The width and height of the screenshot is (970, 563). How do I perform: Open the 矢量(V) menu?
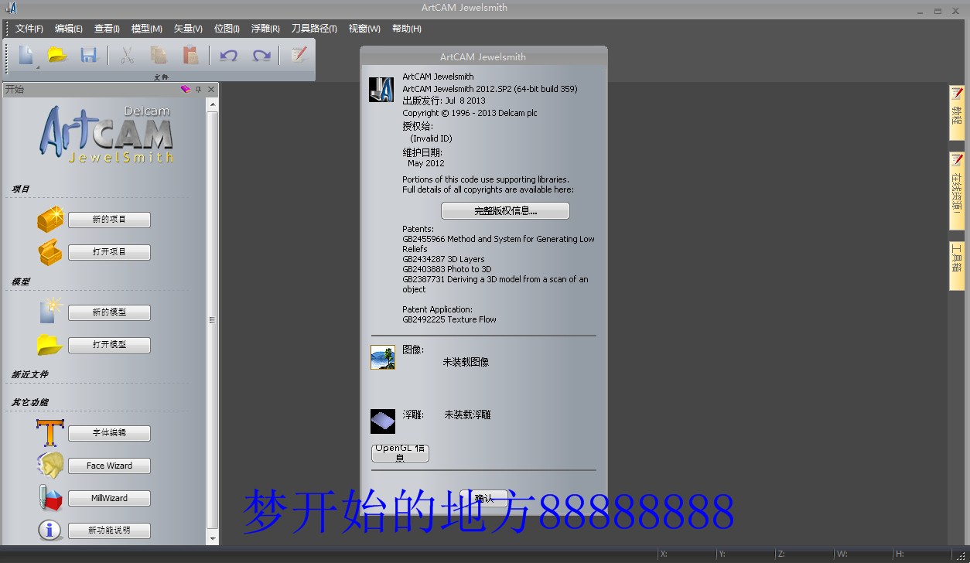click(188, 29)
